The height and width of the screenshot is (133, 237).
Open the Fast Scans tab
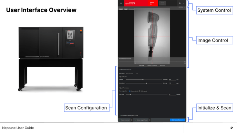coord(163,66)
